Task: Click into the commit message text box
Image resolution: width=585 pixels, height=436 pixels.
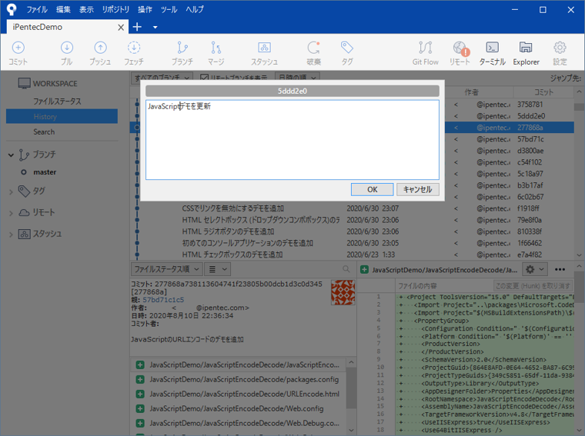Action: point(292,140)
